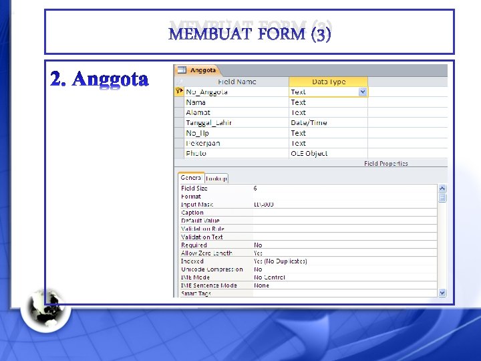Click the No_Hp field name cell

point(236,133)
